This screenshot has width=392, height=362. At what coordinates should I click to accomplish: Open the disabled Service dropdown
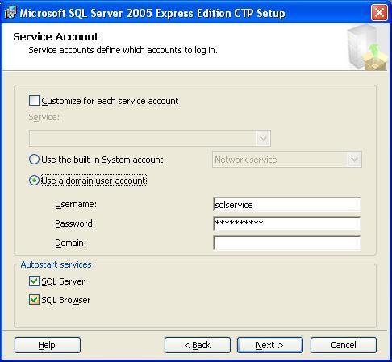(x=150, y=138)
